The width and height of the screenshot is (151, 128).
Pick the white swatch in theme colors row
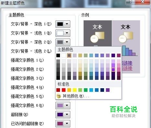click(64, 56)
